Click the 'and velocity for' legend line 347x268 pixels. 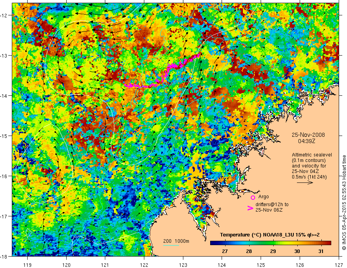tap(309, 166)
